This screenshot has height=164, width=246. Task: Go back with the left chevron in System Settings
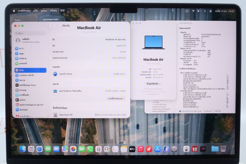pyautogui.click(x=52, y=26)
